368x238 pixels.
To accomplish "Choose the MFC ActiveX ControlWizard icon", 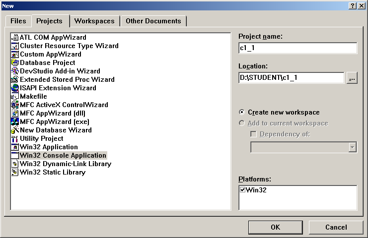I will [15, 105].
